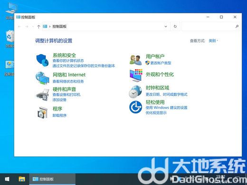Open the 程序 disc box icon
This screenshot has height=185, width=247.
42,112
